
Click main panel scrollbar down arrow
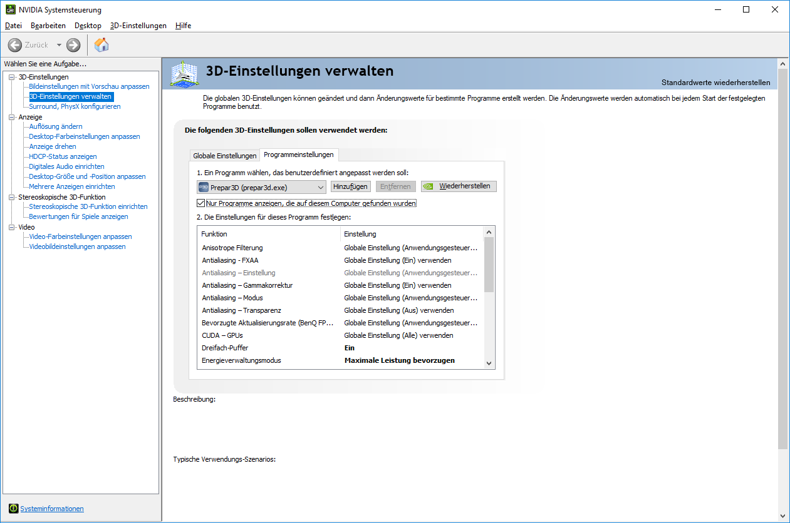782,515
